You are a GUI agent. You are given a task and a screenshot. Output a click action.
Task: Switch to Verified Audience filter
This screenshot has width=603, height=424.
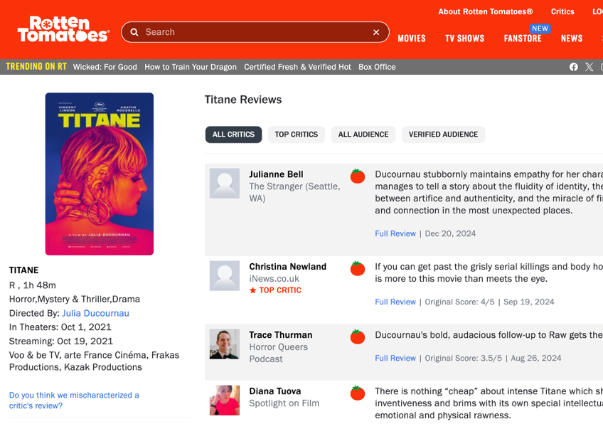443,134
